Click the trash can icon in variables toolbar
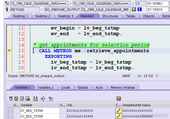 (11, 98)
